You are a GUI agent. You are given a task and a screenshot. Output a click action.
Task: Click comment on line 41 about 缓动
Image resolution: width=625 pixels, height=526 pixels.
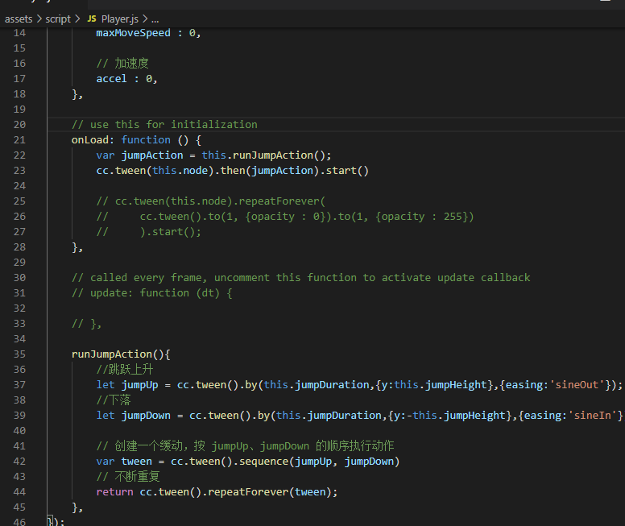click(x=245, y=445)
